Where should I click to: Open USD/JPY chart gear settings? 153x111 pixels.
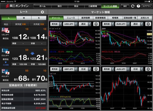96,24
